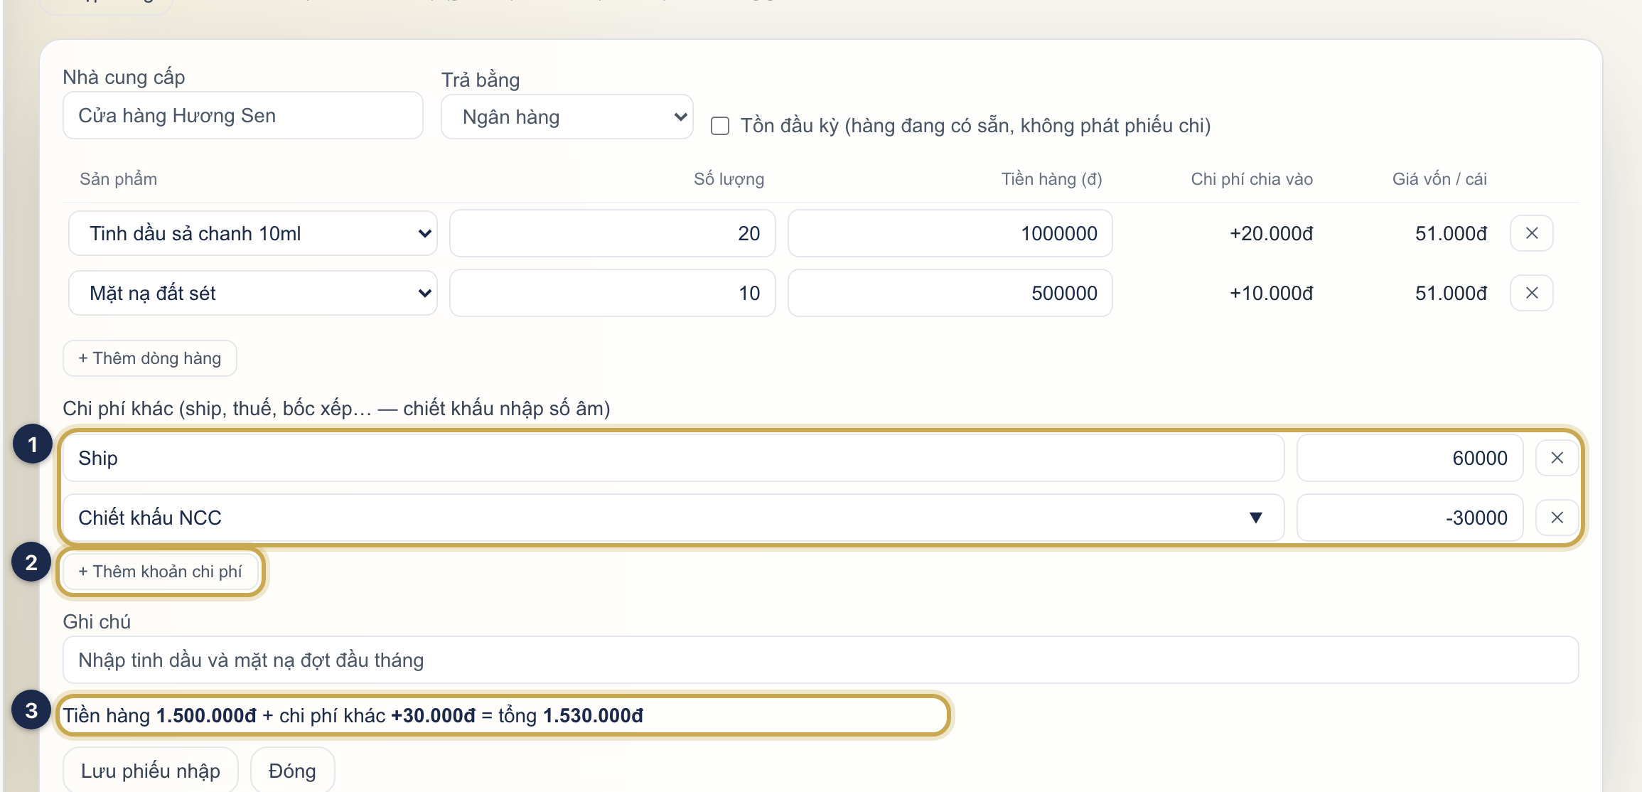Screen dimensions: 1642x792
Task: Edit the Ship cost name field
Action: point(674,458)
